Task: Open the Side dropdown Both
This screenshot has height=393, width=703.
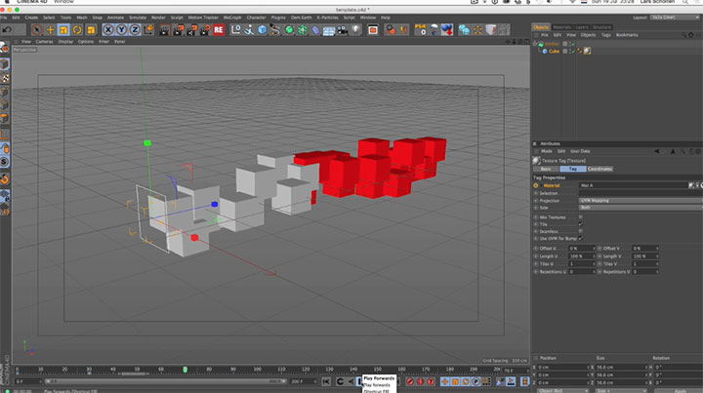Action: click(x=641, y=208)
